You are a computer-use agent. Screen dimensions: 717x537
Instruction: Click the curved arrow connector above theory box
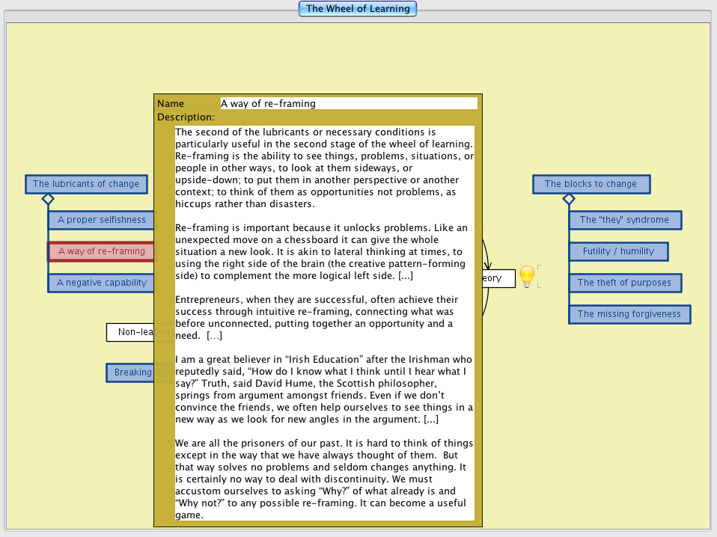pyautogui.click(x=487, y=254)
